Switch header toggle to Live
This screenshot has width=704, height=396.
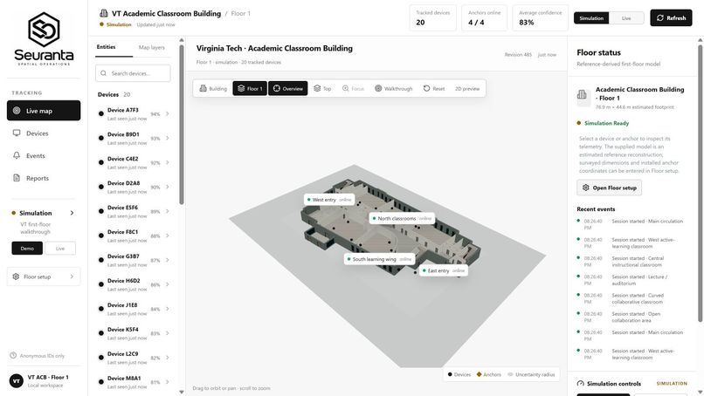point(626,18)
